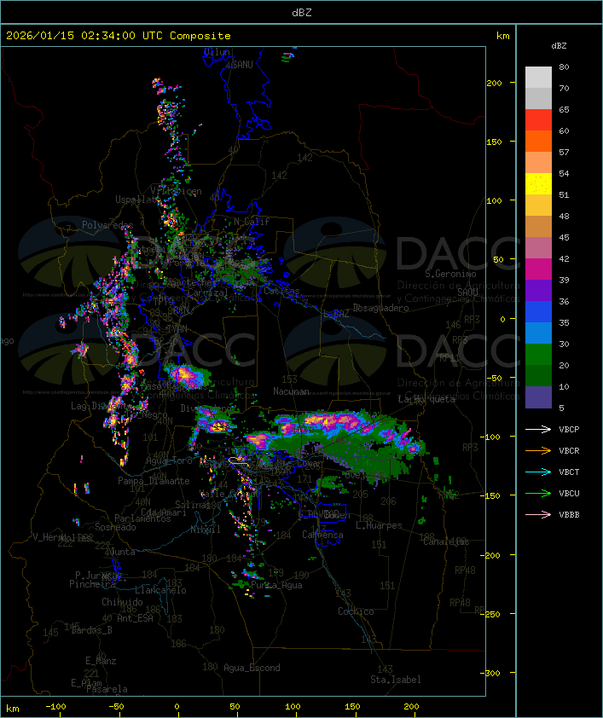
Task: Click the y-axis '-300' km tick label
Action: 490,673
